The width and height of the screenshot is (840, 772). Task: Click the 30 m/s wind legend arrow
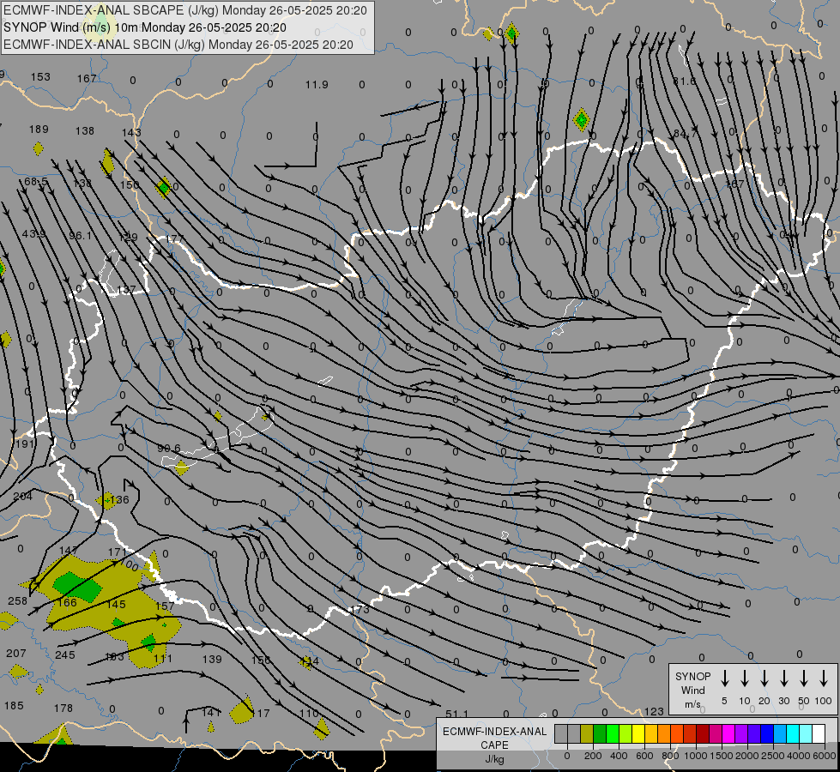[x=783, y=679]
